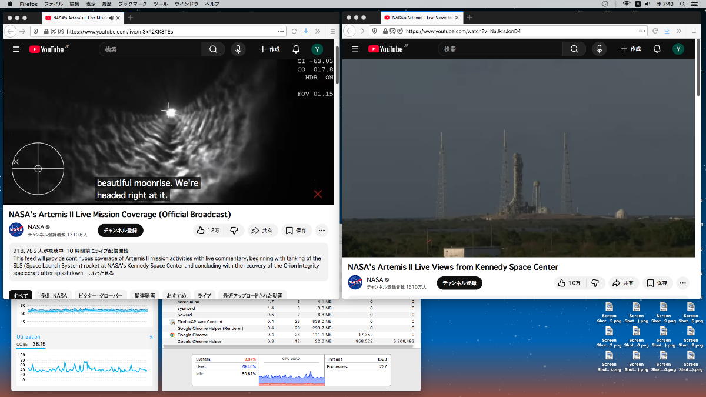The width and height of the screenshot is (706, 397).
Task: Expand toolbar overflow chevron in left Firefox
Action: click(x=318, y=31)
